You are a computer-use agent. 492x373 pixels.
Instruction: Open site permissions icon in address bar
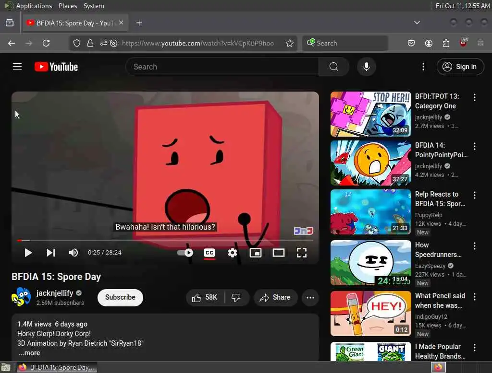(x=104, y=43)
